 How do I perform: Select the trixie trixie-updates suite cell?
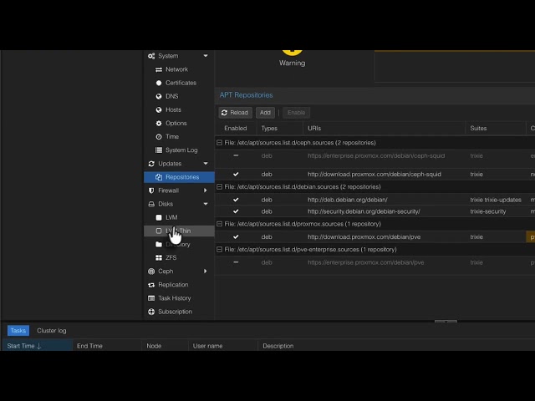pyautogui.click(x=496, y=200)
